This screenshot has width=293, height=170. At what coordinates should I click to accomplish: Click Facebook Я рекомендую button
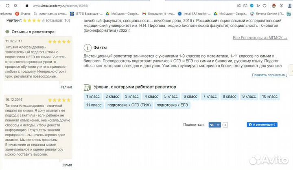click(x=262, y=125)
